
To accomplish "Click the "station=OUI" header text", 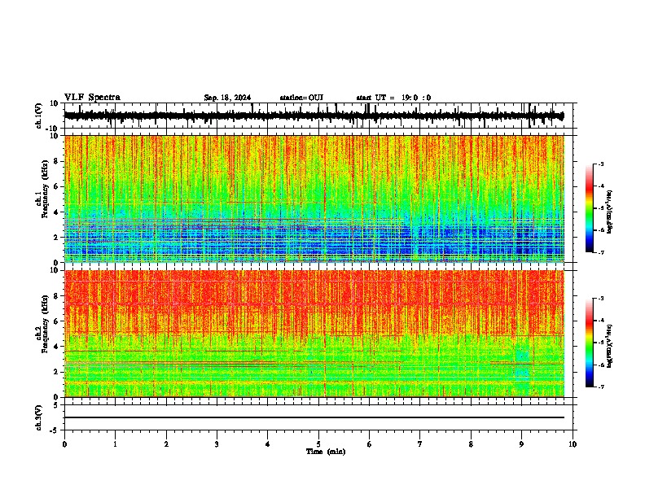I will [x=301, y=98].
